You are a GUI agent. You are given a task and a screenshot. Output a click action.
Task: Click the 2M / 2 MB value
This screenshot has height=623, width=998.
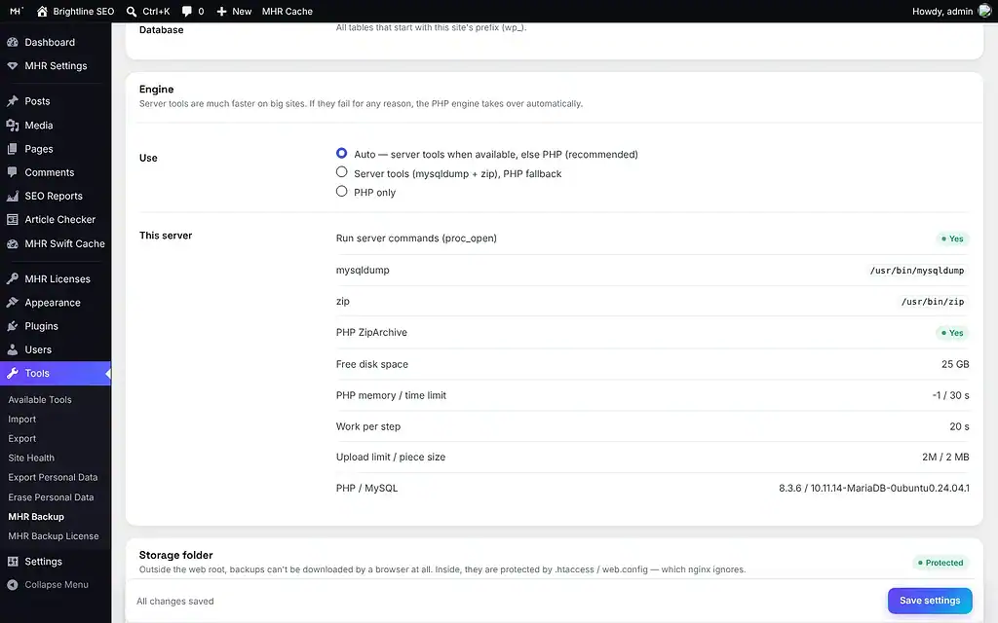(945, 458)
